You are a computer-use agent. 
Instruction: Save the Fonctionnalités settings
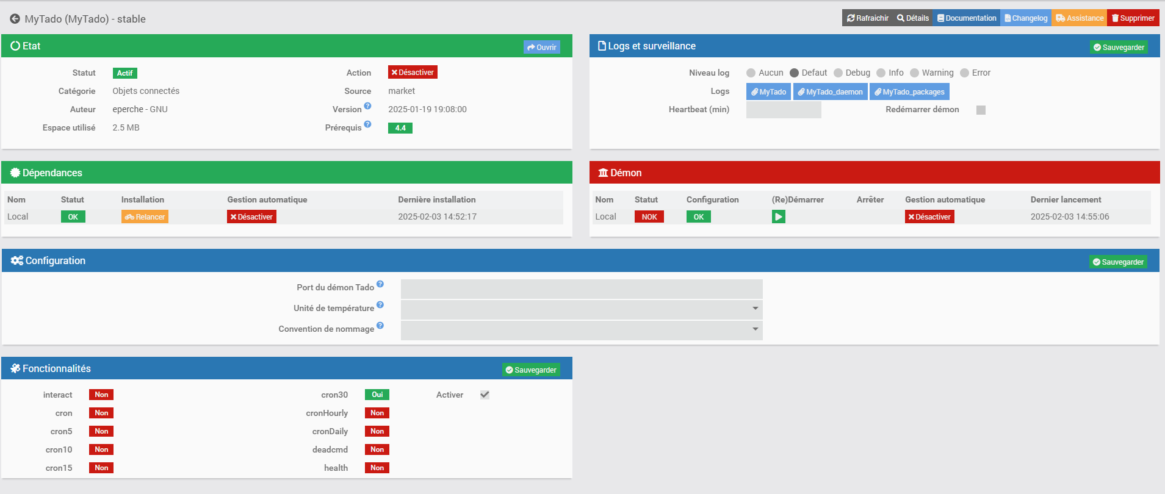pyautogui.click(x=531, y=370)
